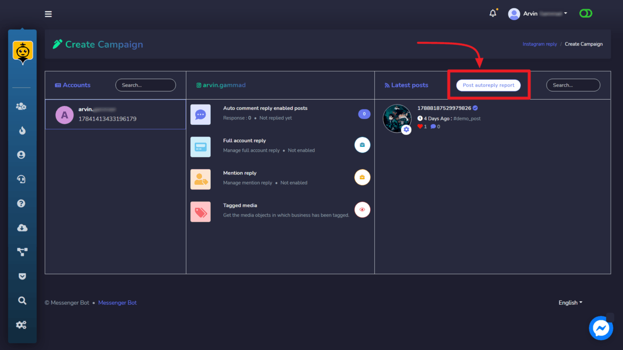
Task: Open the headset support icon in sidebar
Action: click(21, 179)
